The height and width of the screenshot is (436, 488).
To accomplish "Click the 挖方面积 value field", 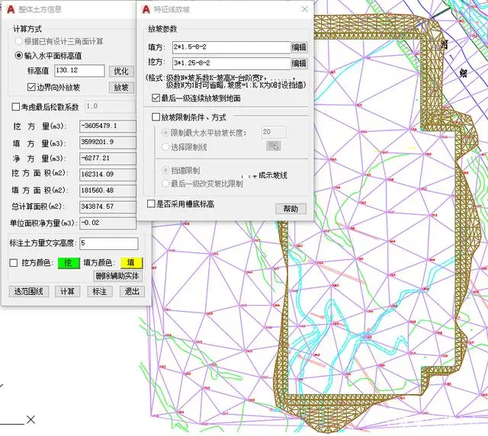I will click(x=108, y=175).
